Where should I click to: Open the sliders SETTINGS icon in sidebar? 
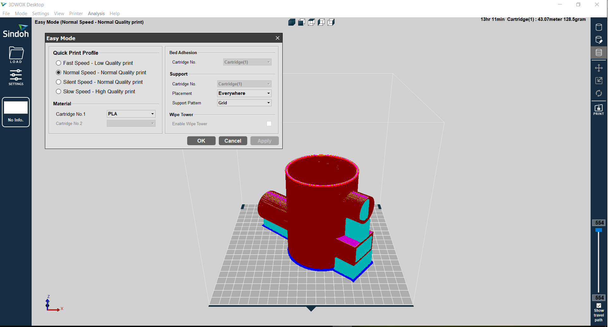(x=16, y=77)
